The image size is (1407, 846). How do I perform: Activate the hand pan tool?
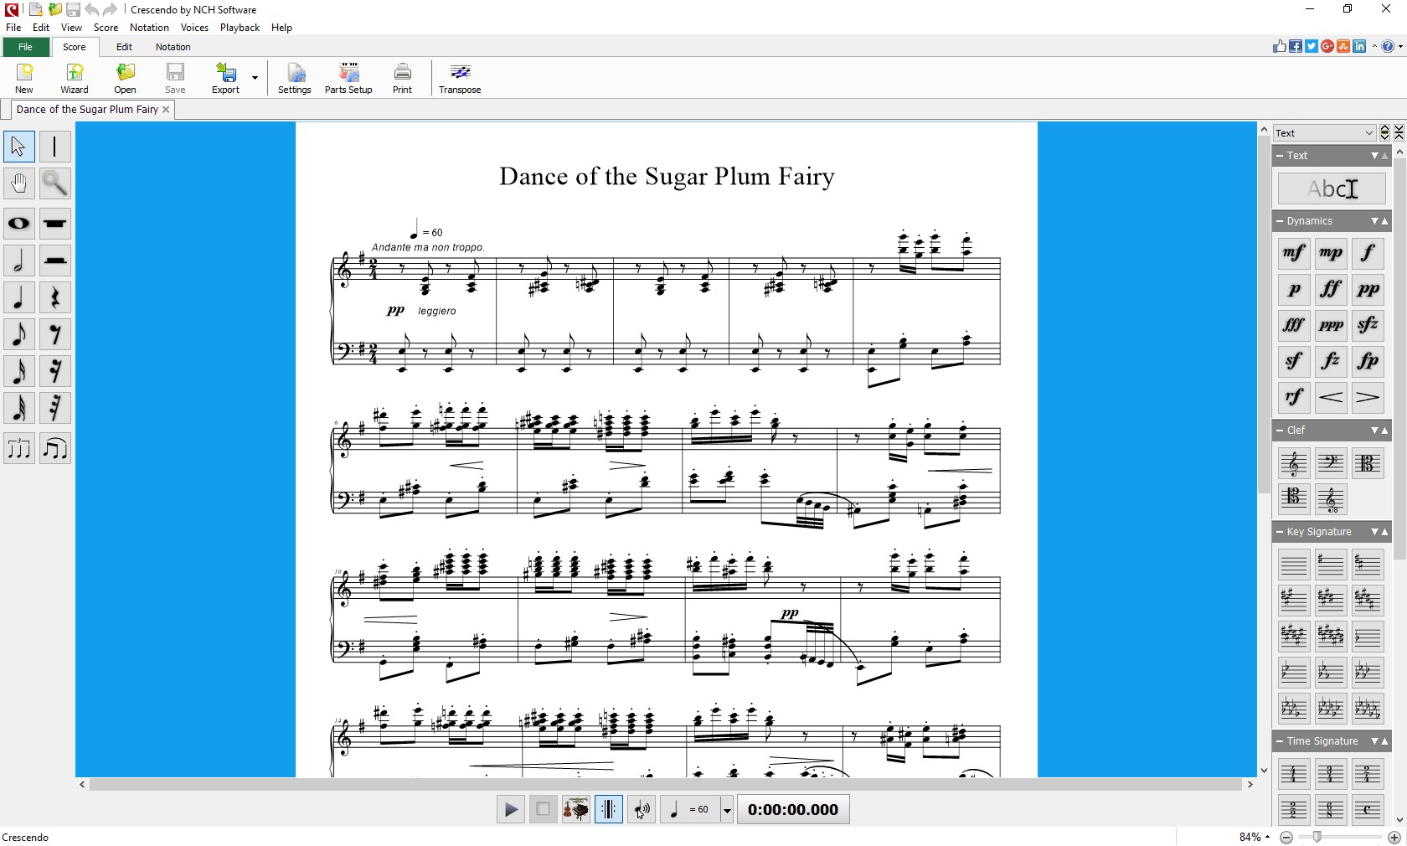18,183
